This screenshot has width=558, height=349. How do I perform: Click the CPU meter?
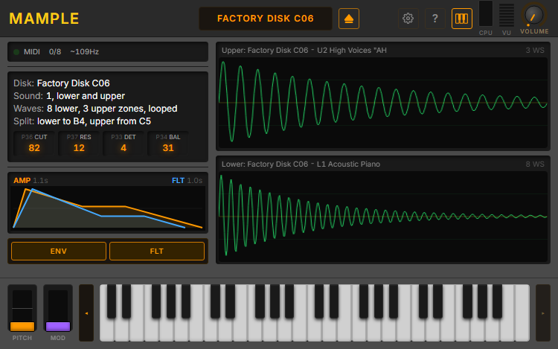(x=485, y=14)
